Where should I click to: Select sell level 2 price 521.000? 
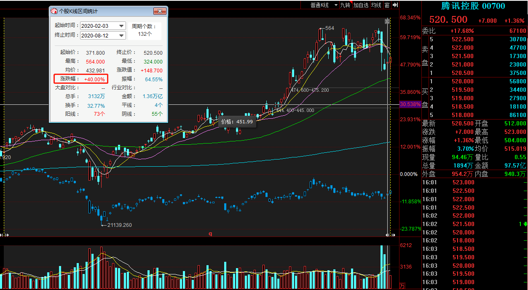462,64
